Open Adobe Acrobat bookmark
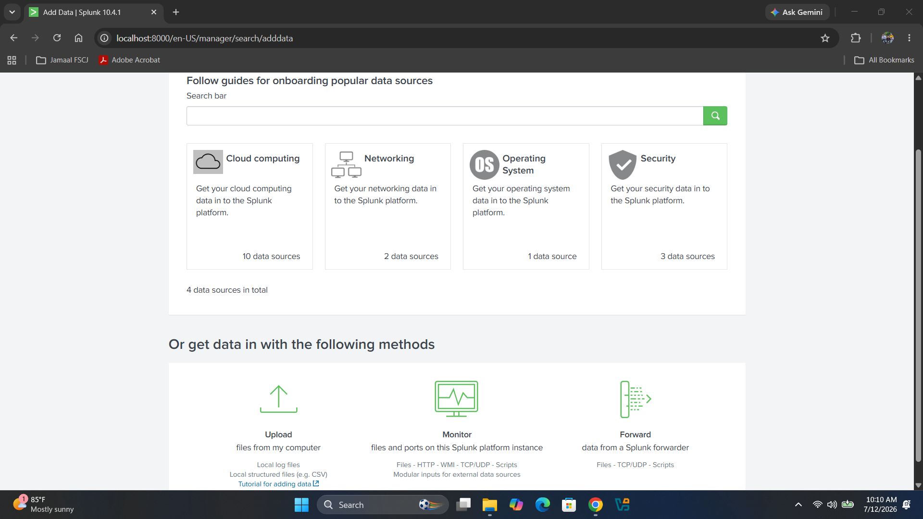This screenshot has height=519, width=923. point(130,60)
